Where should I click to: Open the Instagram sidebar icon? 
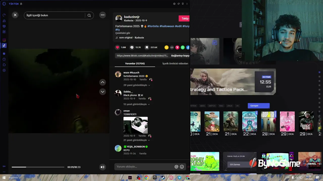tap(4, 40)
